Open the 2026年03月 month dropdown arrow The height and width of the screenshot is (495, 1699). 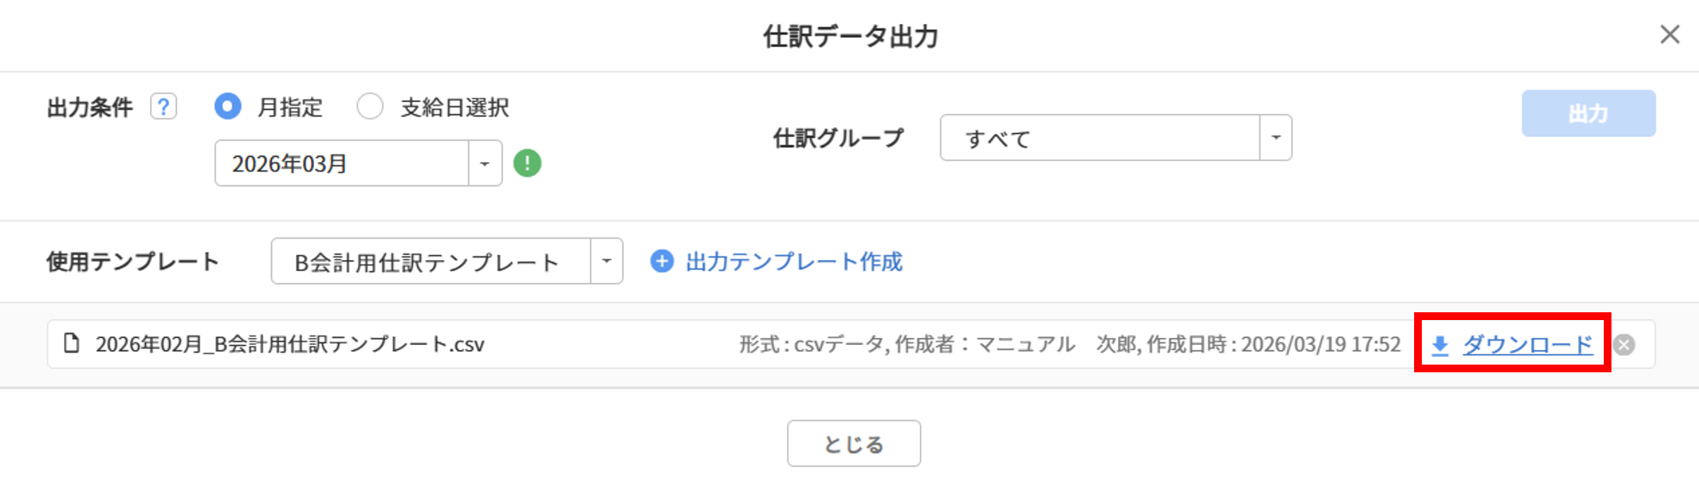coord(485,163)
